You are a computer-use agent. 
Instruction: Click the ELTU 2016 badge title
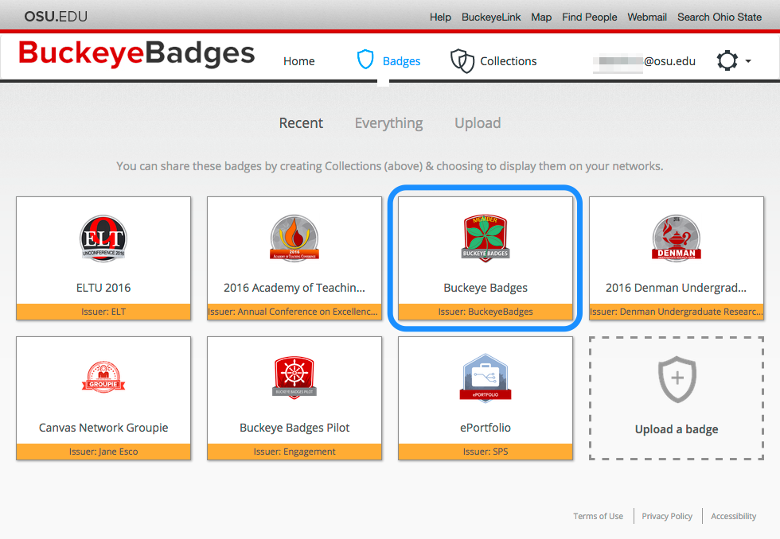point(103,288)
